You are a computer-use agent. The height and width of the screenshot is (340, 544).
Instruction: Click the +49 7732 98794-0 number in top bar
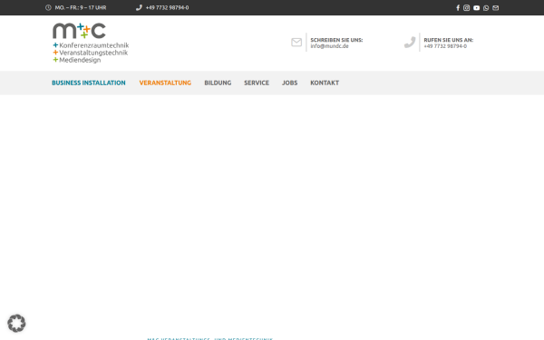(x=167, y=7)
